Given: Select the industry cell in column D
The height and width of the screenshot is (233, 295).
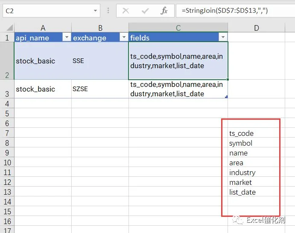Looking at the screenshot, I should 256,172.
